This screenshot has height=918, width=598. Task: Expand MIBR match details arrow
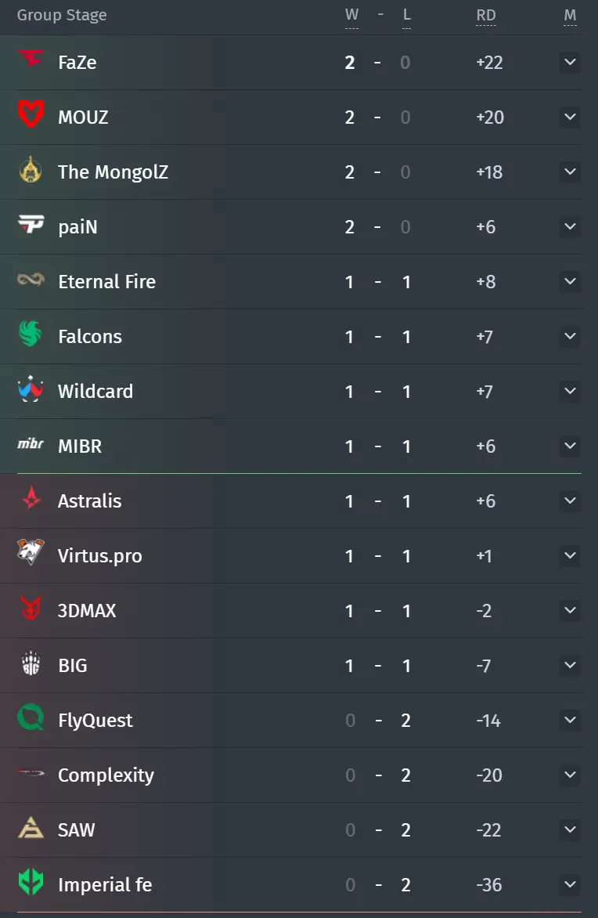(570, 446)
